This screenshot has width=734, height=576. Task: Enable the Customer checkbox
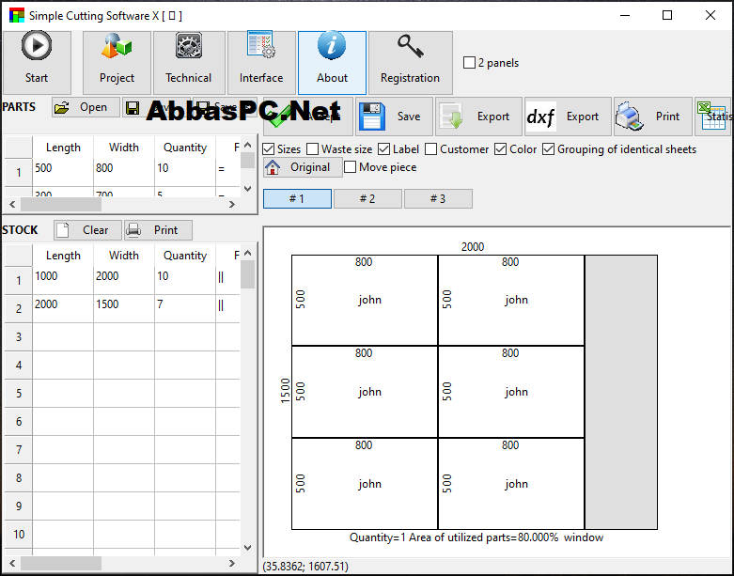point(431,149)
